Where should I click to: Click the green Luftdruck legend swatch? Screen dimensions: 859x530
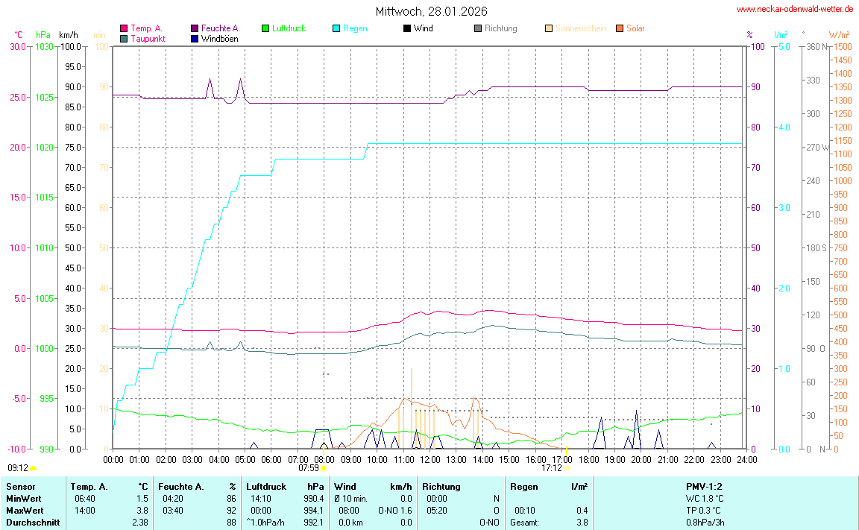[x=265, y=28]
